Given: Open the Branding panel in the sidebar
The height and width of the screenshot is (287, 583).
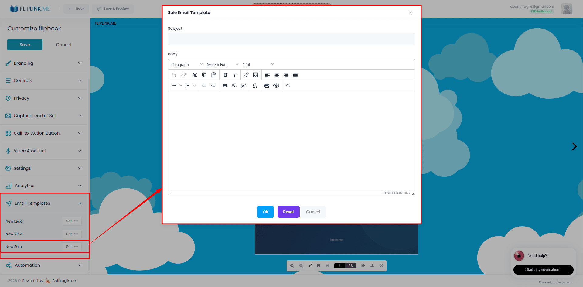Looking at the screenshot, I should pos(44,63).
